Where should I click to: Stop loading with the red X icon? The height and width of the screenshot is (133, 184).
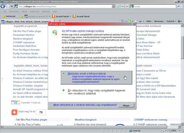tap(127, 6)
